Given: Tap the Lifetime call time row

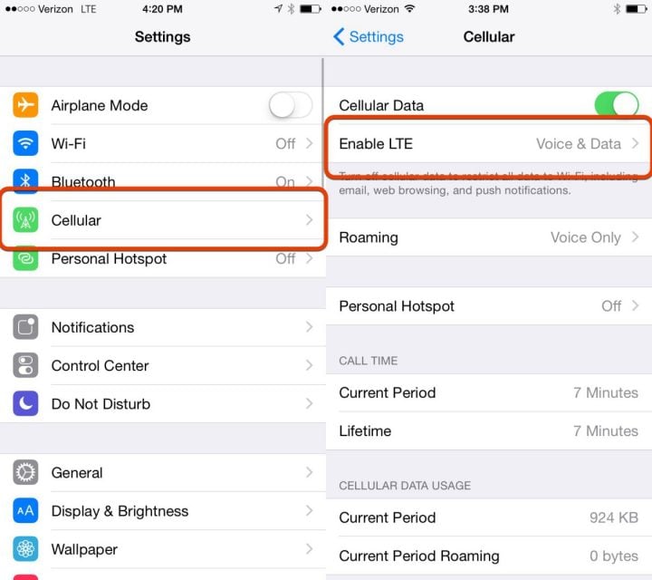Looking at the screenshot, I should click(x=489, y=431).
